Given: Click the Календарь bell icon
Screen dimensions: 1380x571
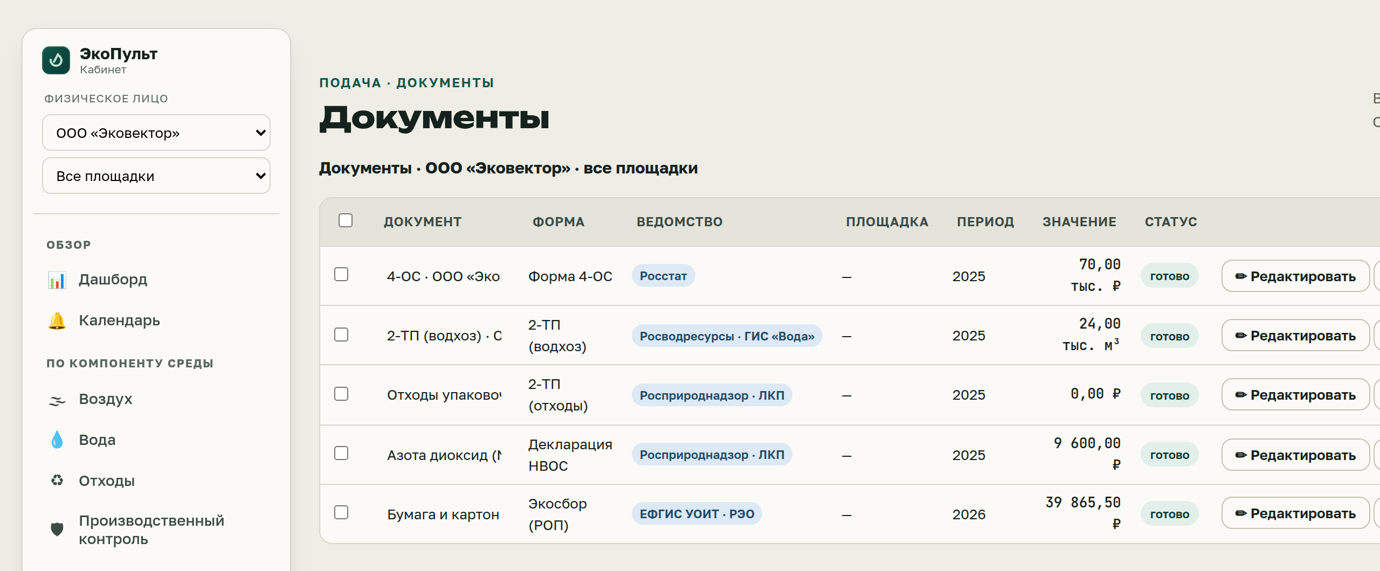Looking at the screenshot, I should [57, 321].
